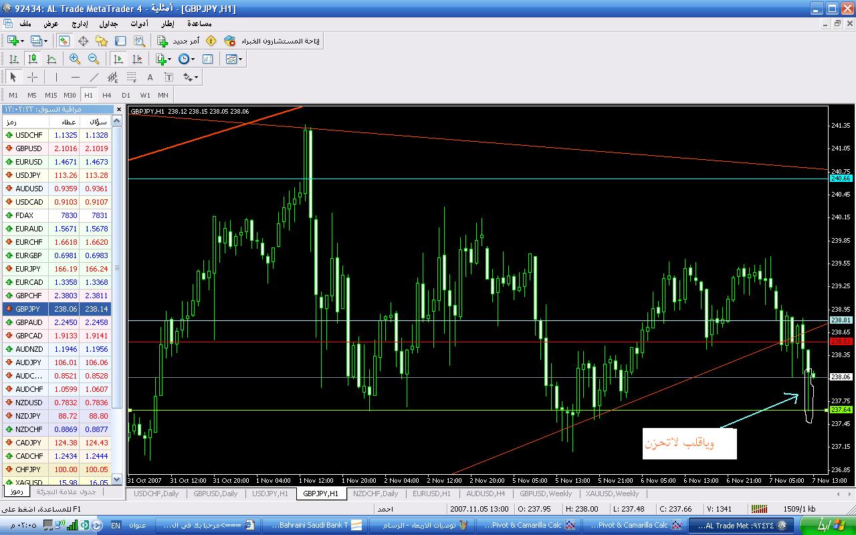Draw a horizontal line tool
856x535 pixels.
pyautogui.click(x=75, y=77)
